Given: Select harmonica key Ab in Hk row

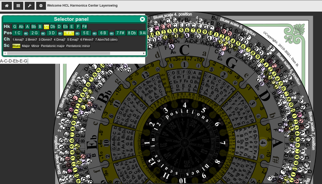Looking at the screenshot, I should 21,27.
